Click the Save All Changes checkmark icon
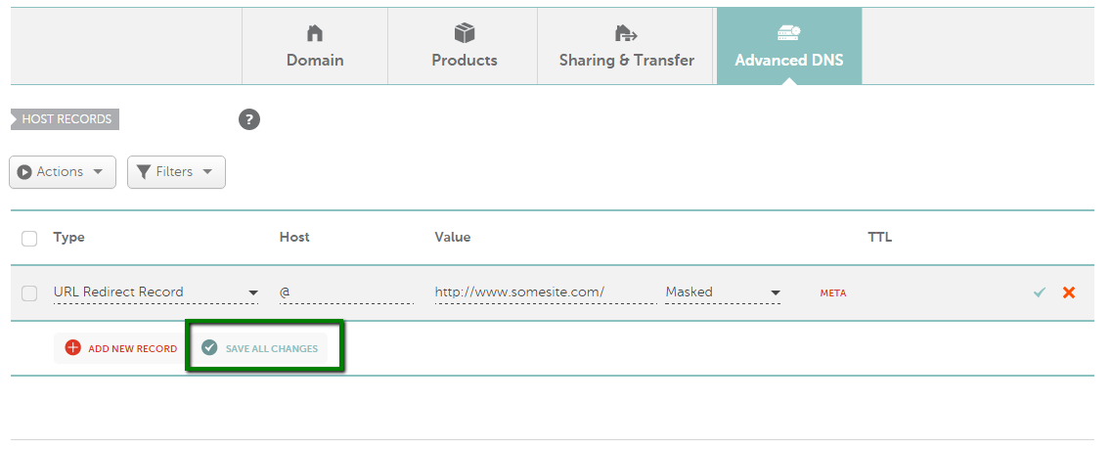Screen dimensions: 1112x449 point(209,347)
